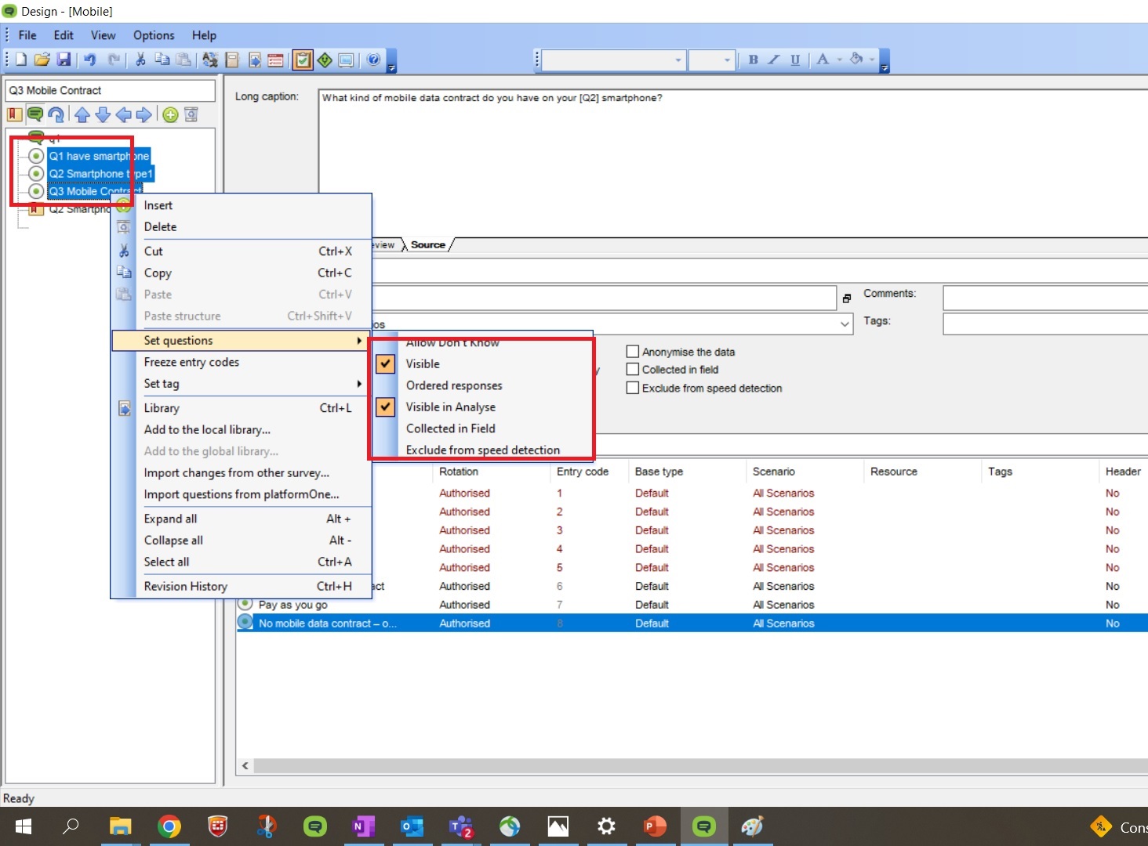Click into the Comments input field
Image resolution: width=1148 pixels, height=846 pixels.
[x=1045, y=298]
